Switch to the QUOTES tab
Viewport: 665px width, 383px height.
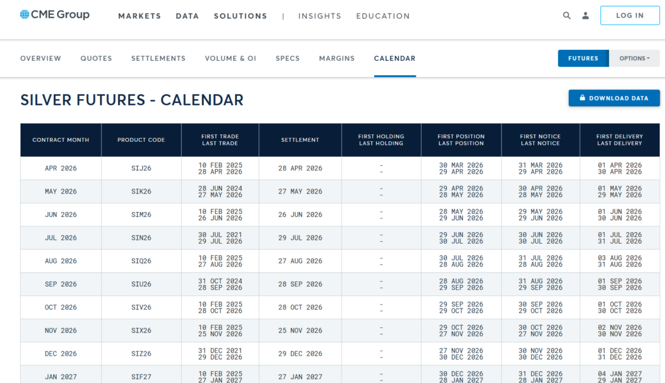pos(96,58)
